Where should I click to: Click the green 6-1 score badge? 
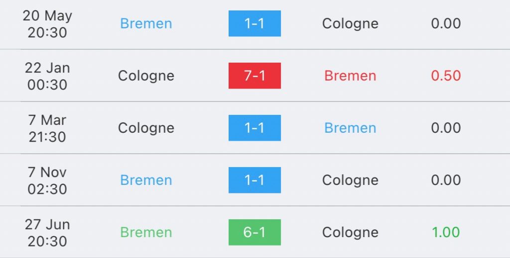(255, 232)
